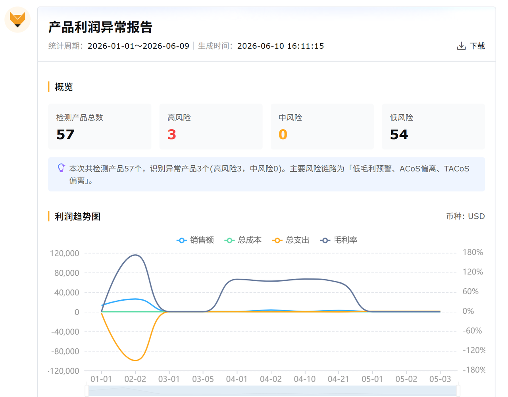Screen dimensions: 508x397
Task: Click the 利润趋势图 section heading
Action: [x=77, y=217]
